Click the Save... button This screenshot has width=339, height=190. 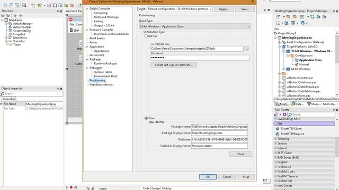click(x=245, y=9)
